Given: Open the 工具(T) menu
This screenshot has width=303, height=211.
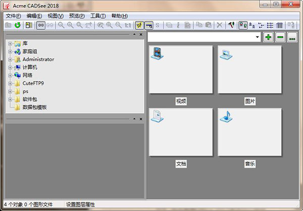Looking at the screenshot, I should [98, 16].
